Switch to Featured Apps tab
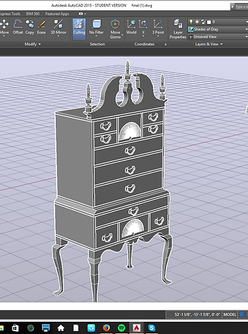Viewport: 248px width, 334px height. pyautogui.click(x=57, y=14)
